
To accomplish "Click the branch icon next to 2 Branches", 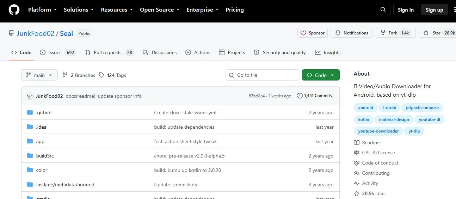I will pyautogui.click(x=65, y=75).
